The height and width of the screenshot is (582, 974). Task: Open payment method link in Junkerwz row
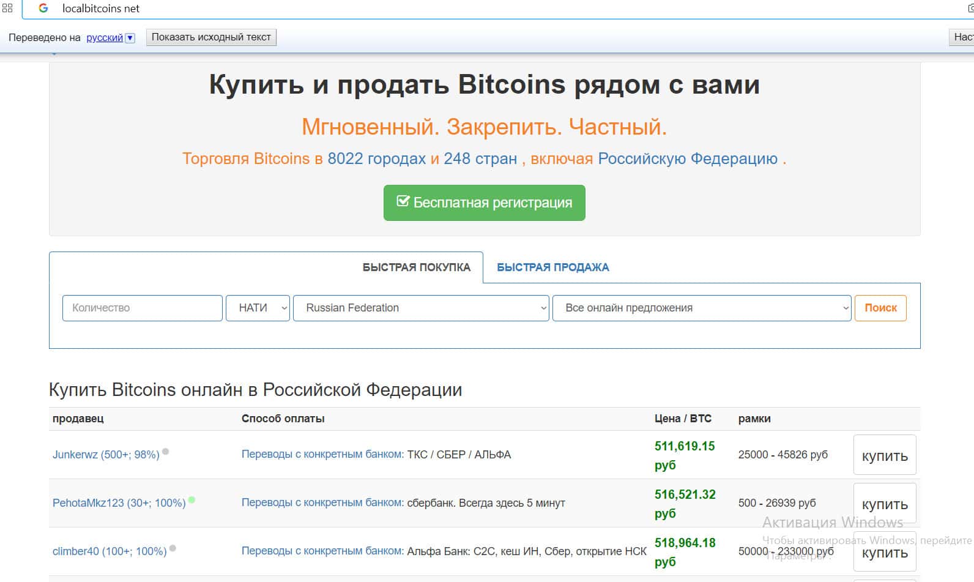(322, 455)
